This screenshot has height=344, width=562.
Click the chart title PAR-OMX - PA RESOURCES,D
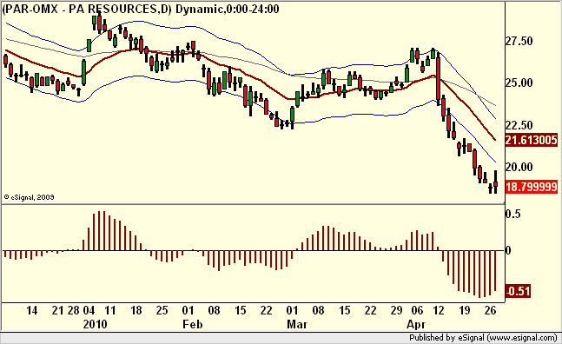86,9
